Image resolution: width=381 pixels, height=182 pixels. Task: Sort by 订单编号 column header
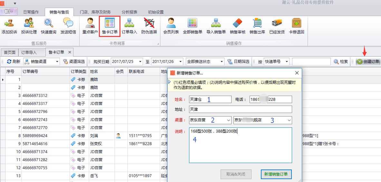46,71
